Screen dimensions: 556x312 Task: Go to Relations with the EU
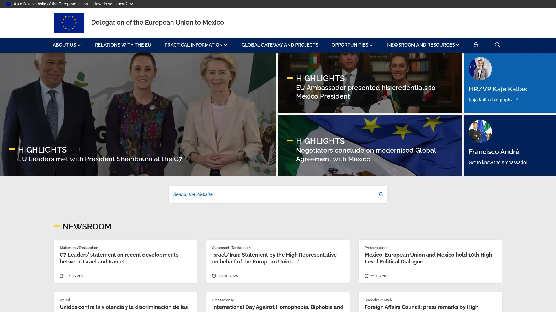[x=123, y=45]
